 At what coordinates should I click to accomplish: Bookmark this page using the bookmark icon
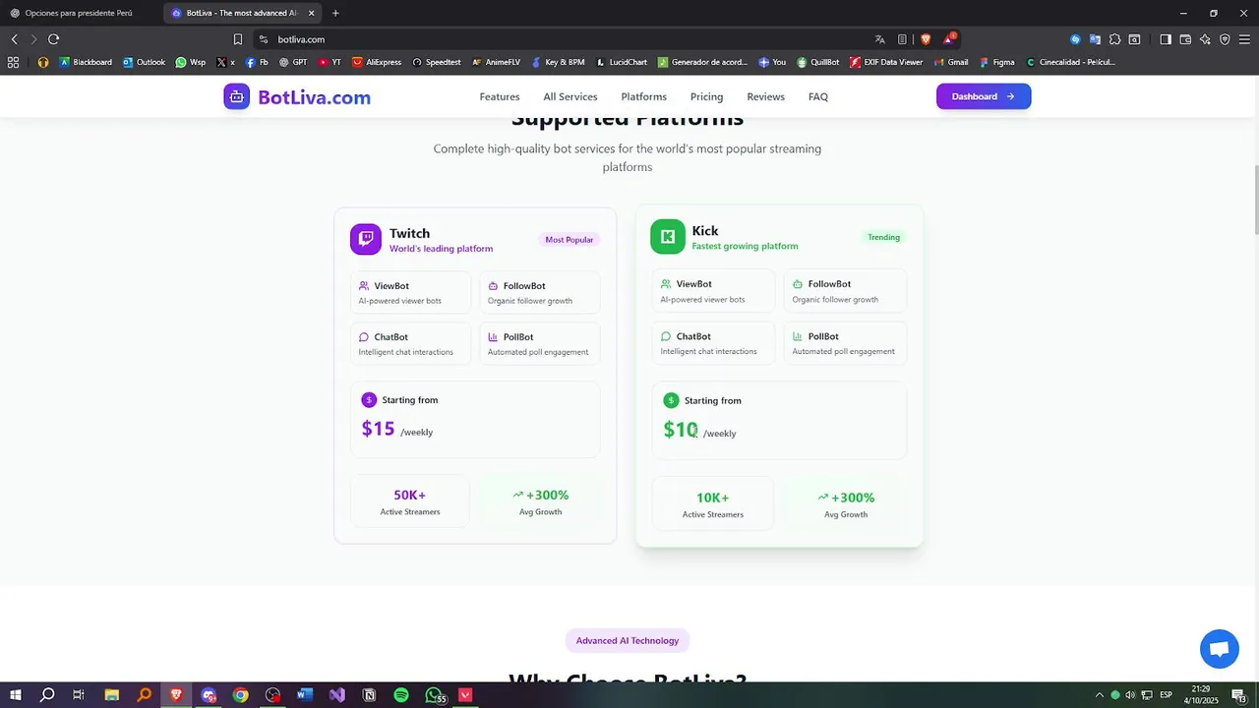coord(237,39)
